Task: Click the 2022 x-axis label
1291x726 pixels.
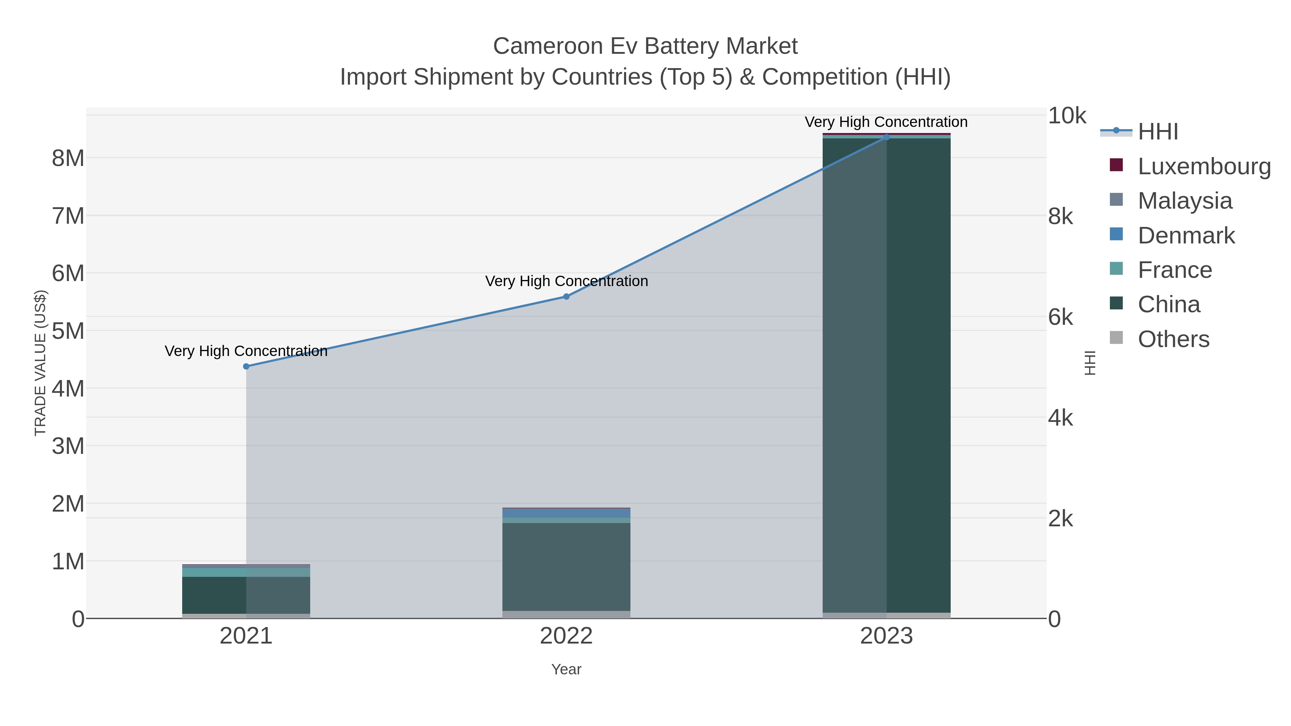Action: pos(566,636)
